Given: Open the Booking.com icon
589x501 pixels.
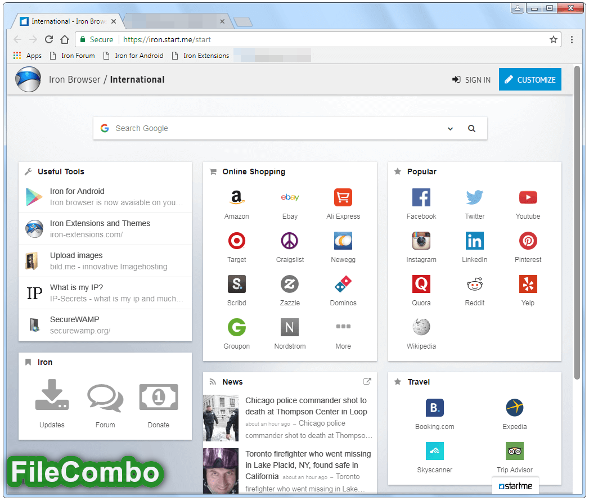Looking at the screenshot, I should (x=435, y=408).
